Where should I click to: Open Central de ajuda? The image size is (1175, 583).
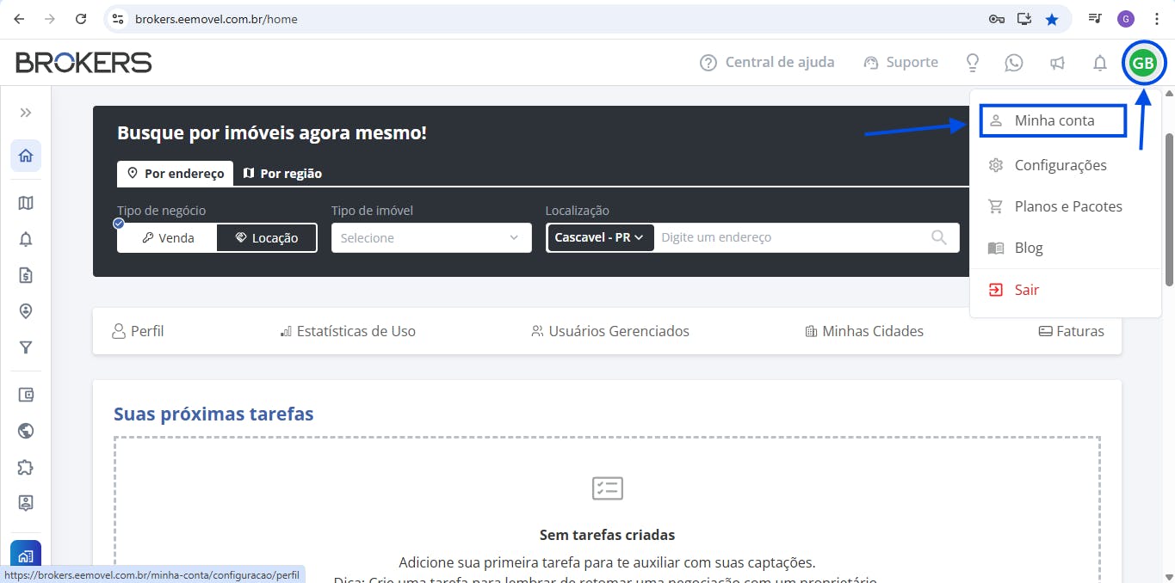coord(767,62)
